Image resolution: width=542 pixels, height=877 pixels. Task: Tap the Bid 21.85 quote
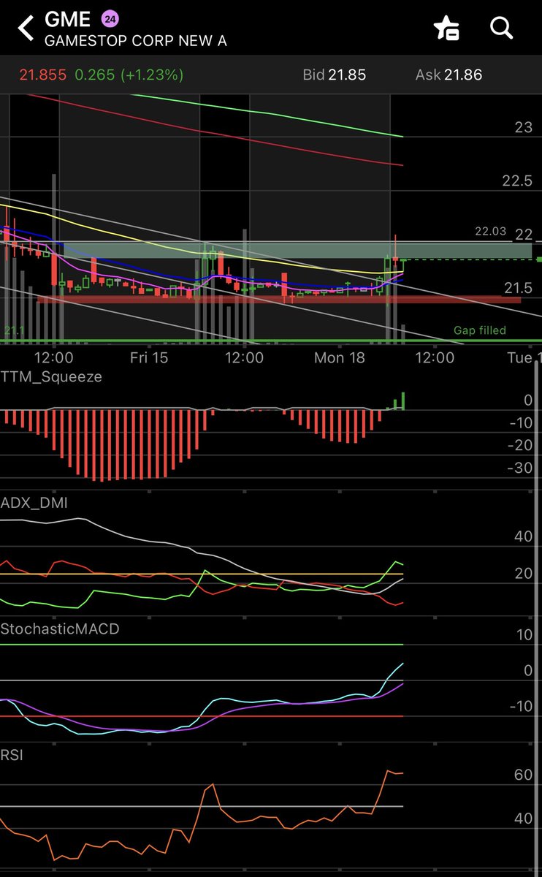click(335, 75)
